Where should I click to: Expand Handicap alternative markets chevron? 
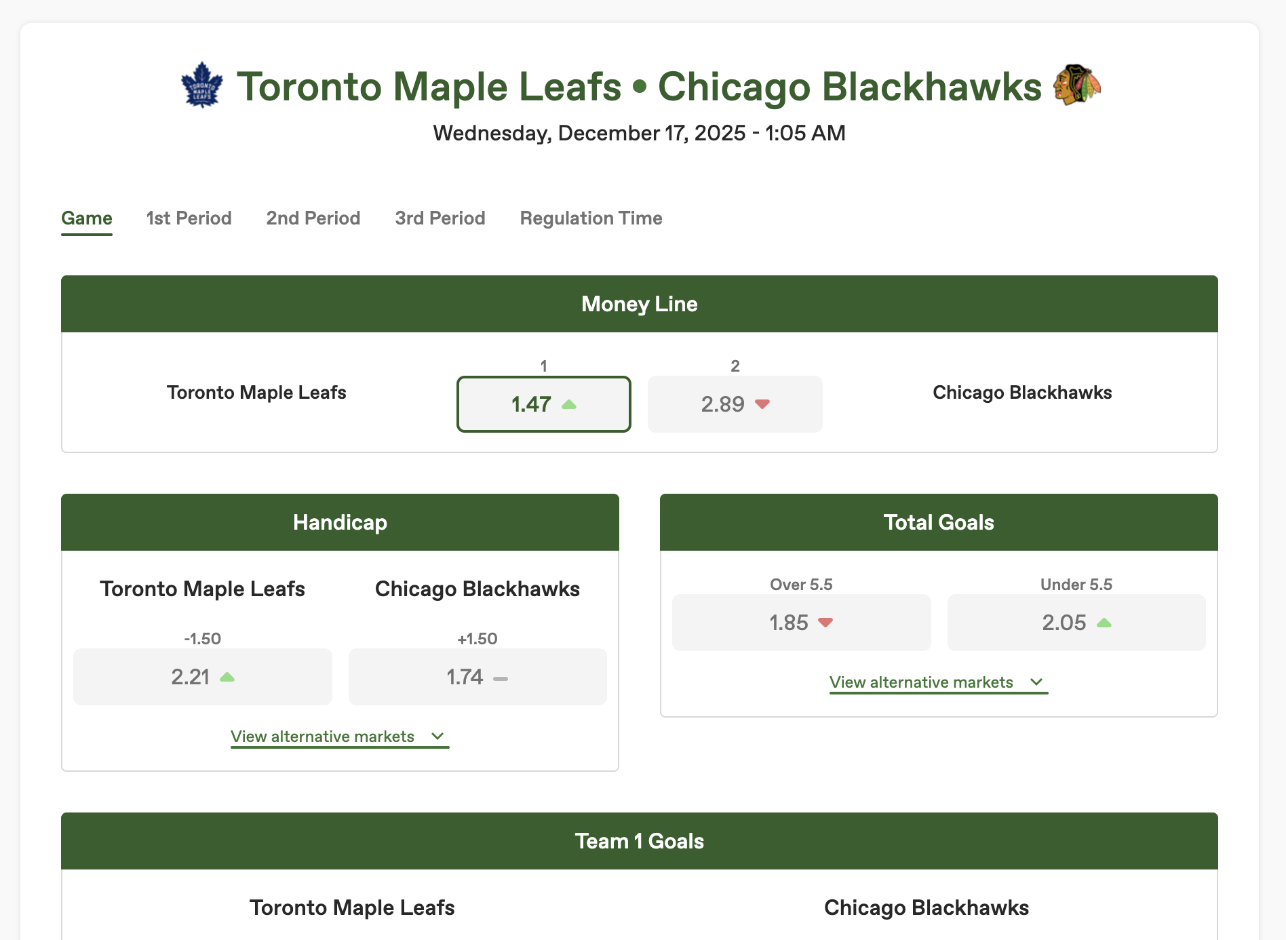tap(437, 737)
